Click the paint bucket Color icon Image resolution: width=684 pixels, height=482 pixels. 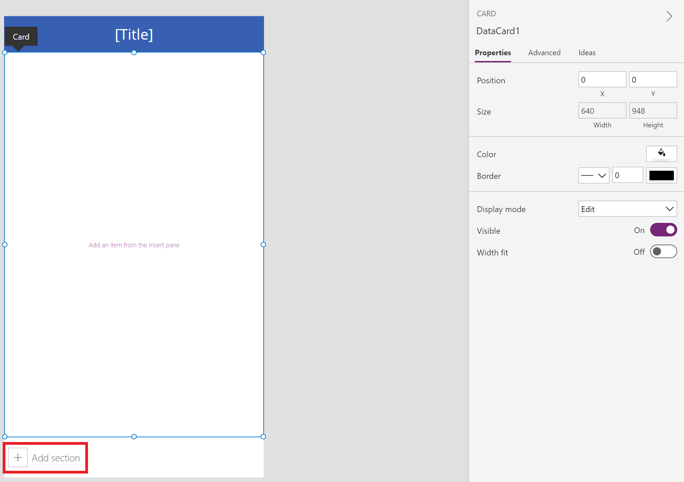click(x=661, y=153)
